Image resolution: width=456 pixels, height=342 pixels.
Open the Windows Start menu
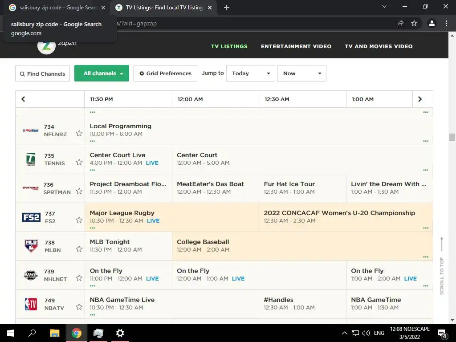point(11,333)
